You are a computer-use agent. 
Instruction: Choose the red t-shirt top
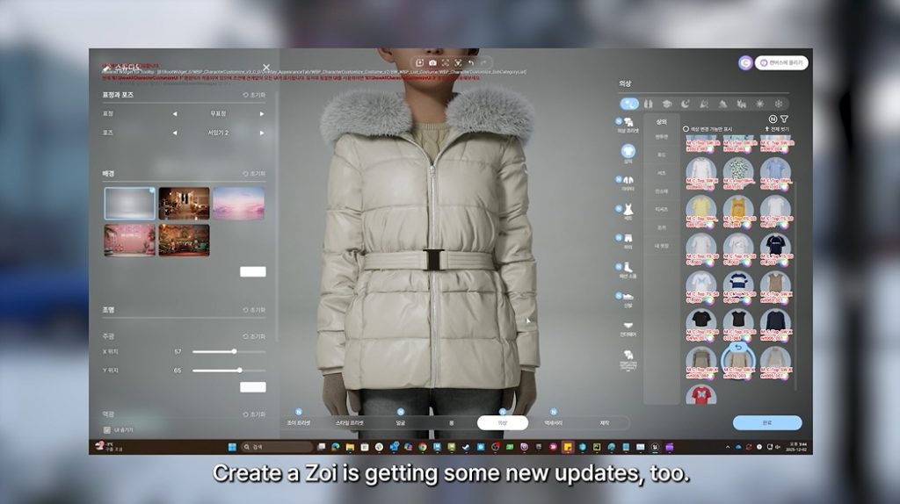point(700,395)
